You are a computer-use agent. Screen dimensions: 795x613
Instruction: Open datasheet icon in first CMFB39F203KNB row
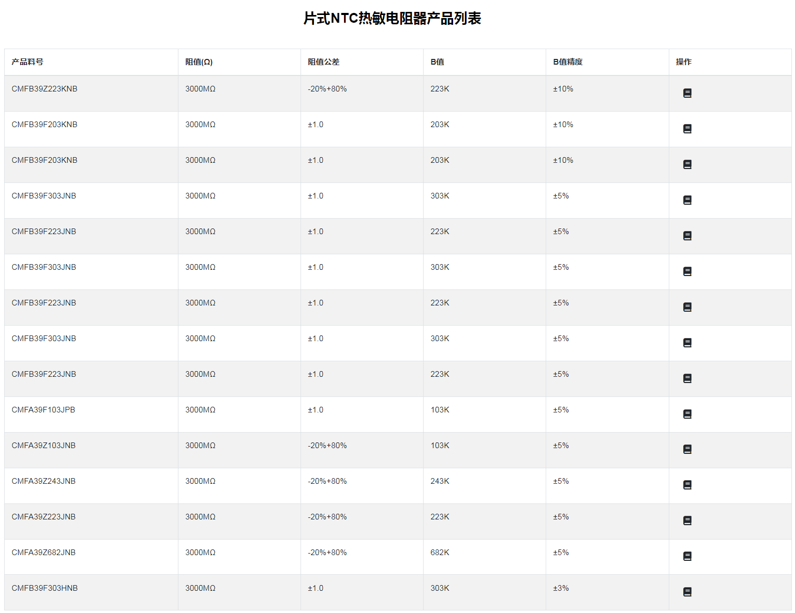point(687,129)
